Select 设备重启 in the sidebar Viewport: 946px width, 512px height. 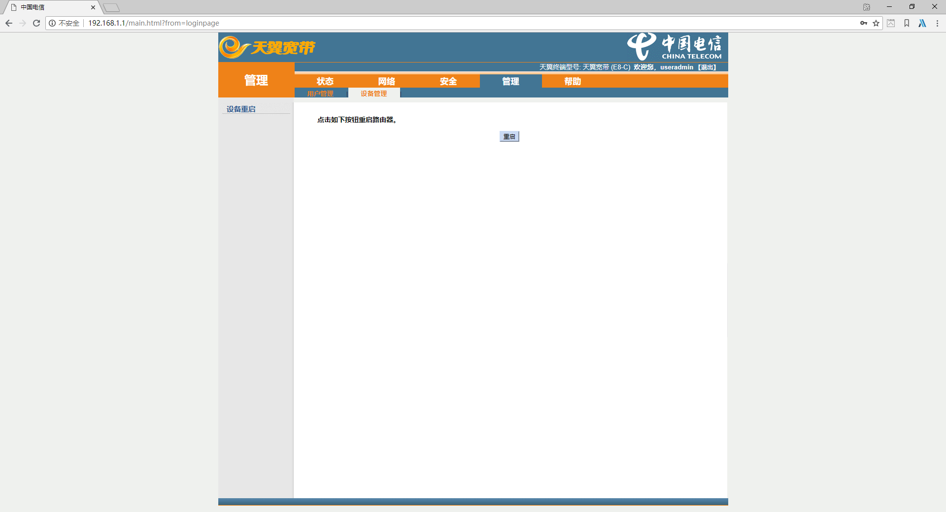241,109
